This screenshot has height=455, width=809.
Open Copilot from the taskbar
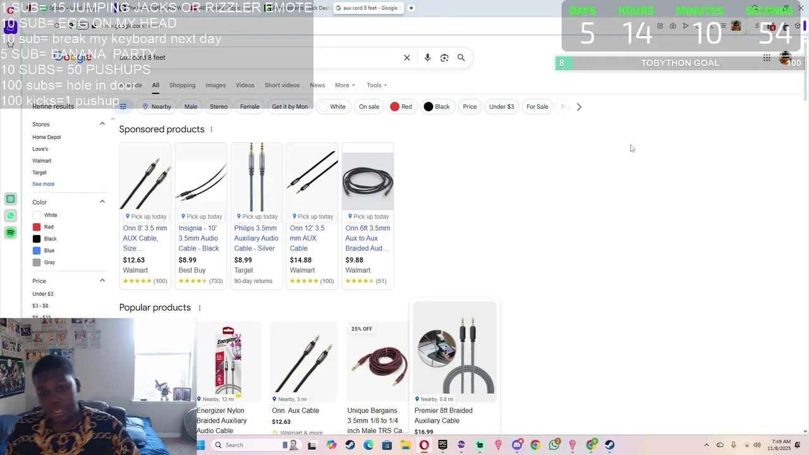pos(331,445)
